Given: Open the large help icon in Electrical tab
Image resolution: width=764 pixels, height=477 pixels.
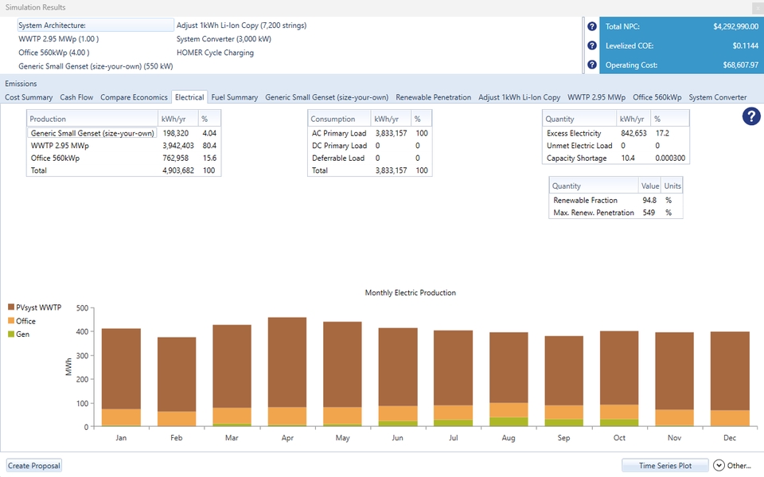Looking at the screenshot, I should pyautogui.click(x=751, y=116).
